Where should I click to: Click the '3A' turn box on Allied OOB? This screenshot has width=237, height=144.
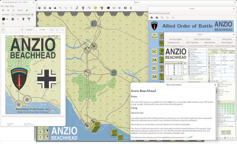(x=154, y=77)
